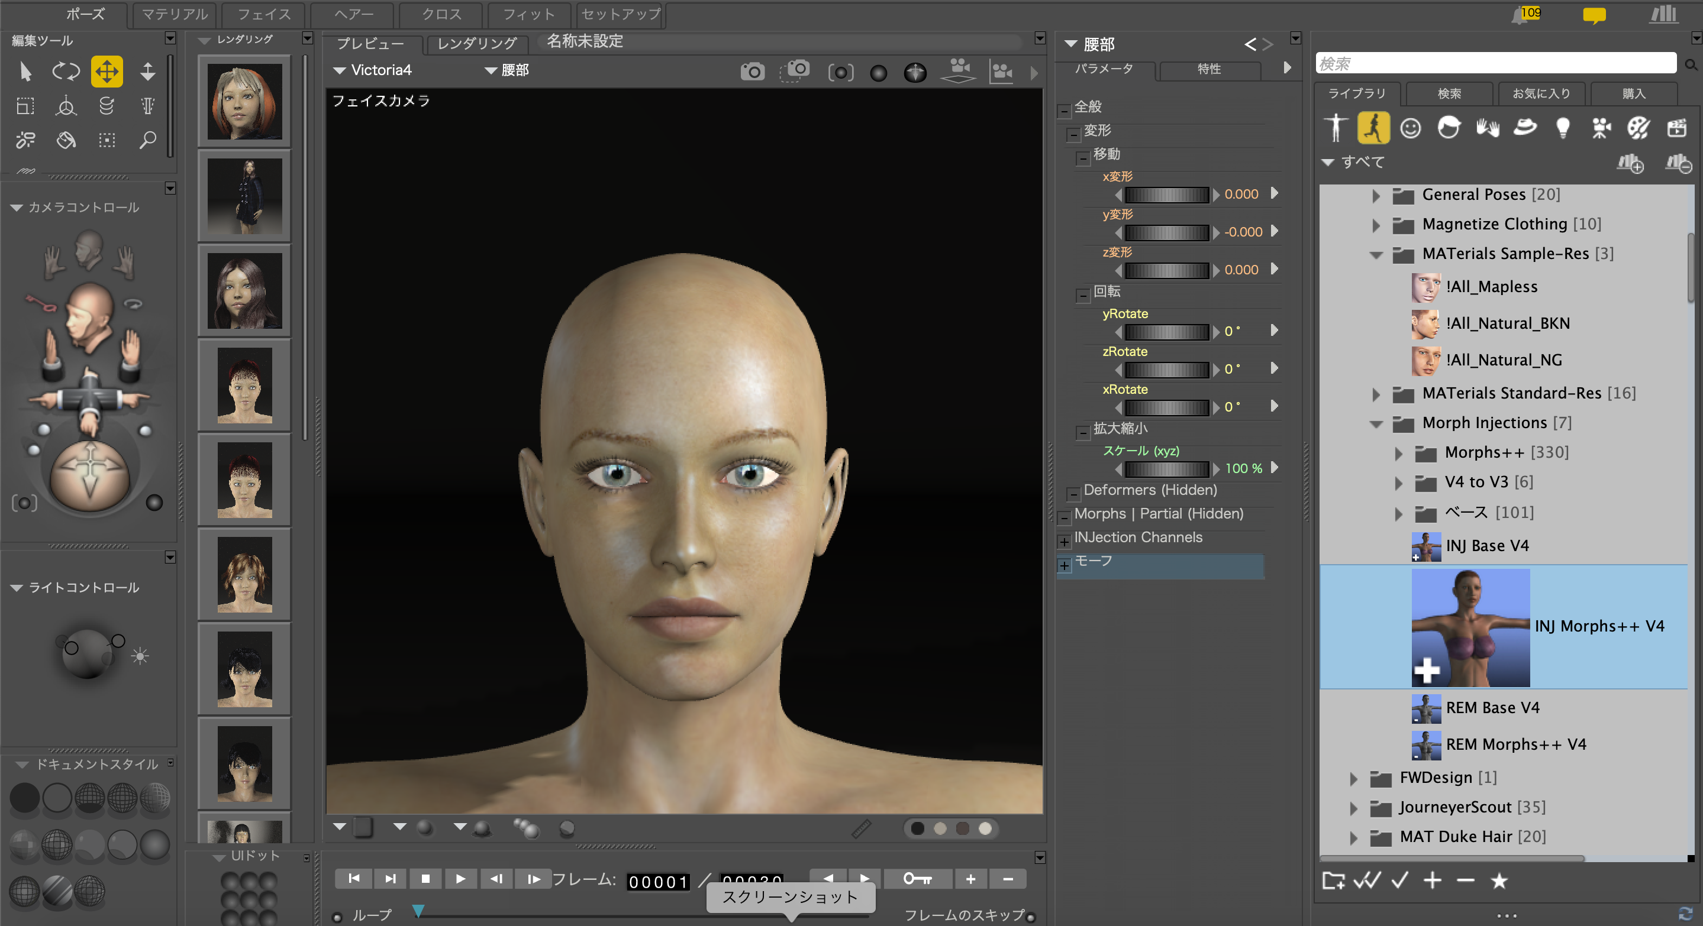
Task: Expand the INJection Channels group
Action: click(1064, 542)
